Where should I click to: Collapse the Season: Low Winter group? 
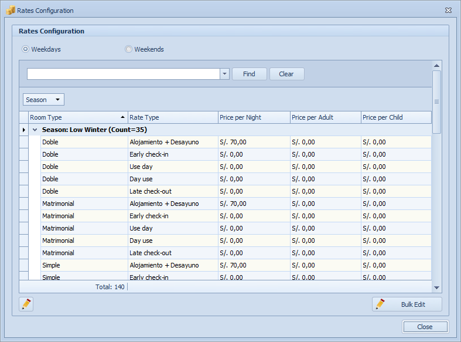(35, 130)
